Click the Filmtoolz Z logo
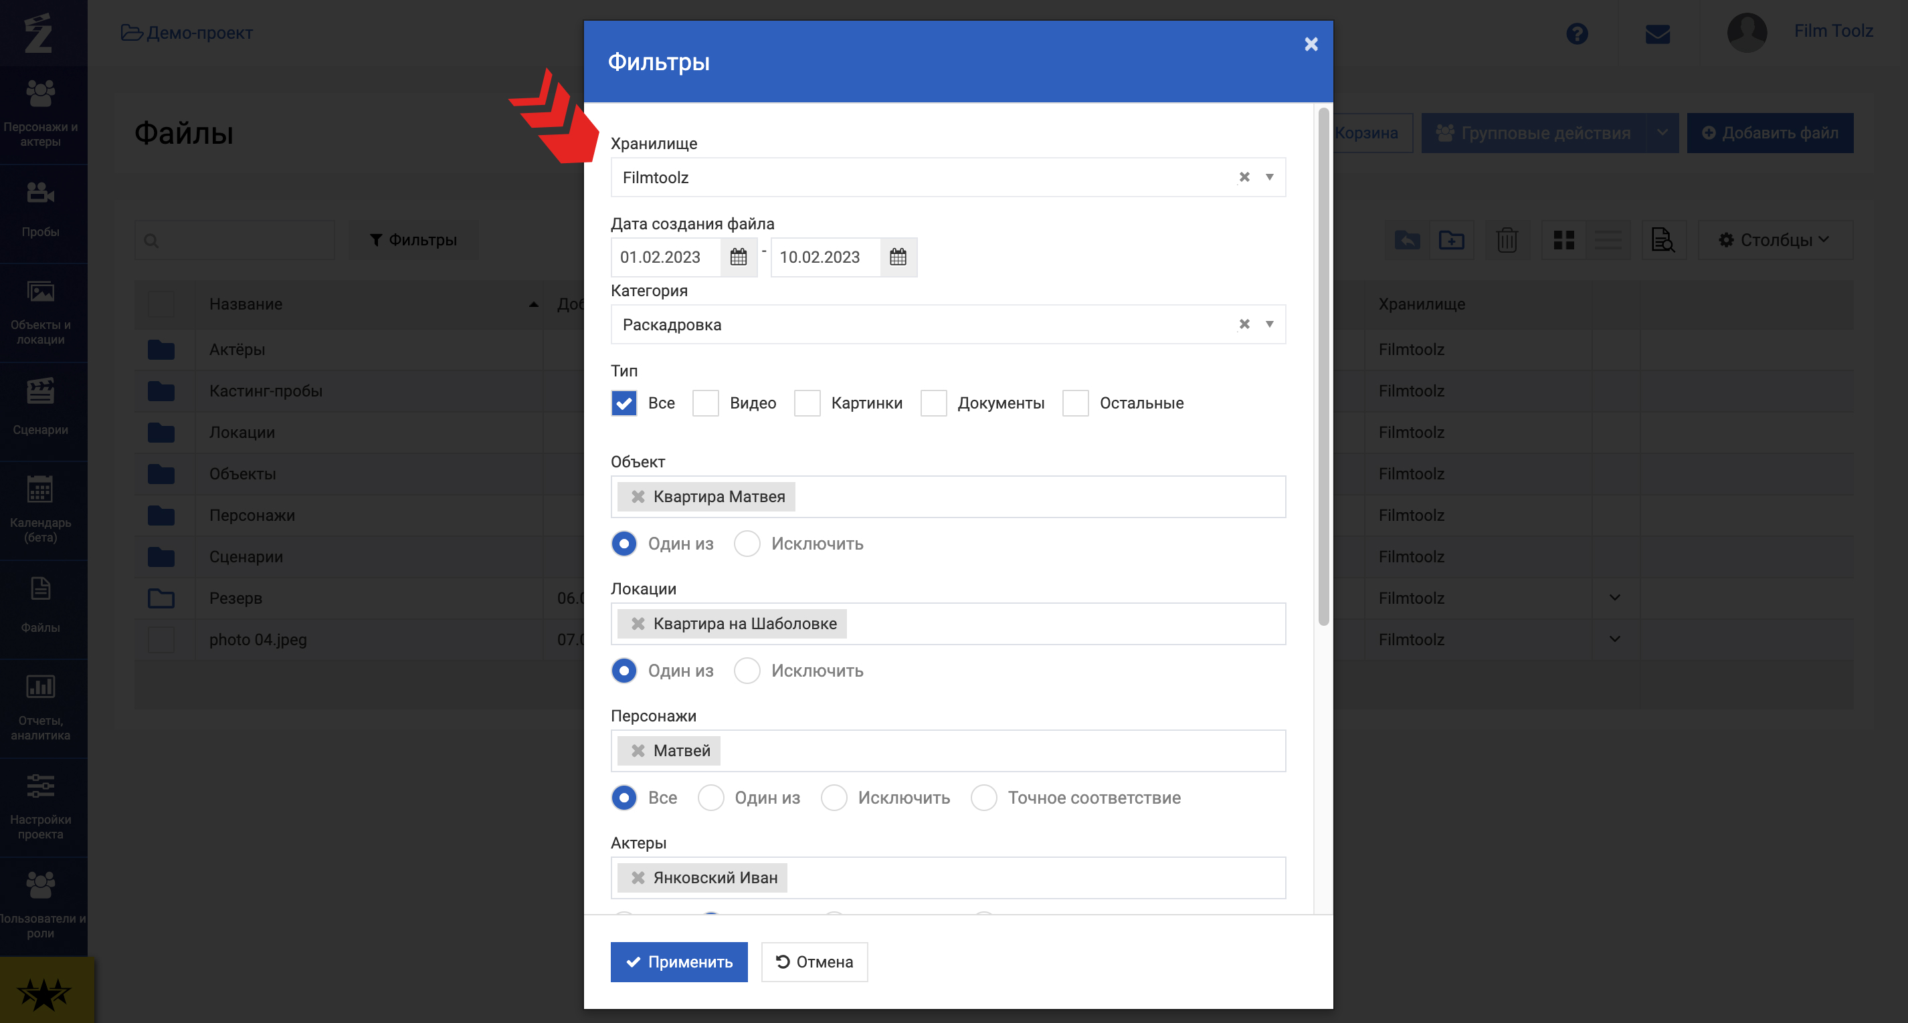This screenshot has width=1908, height=1023. (39, 33)
